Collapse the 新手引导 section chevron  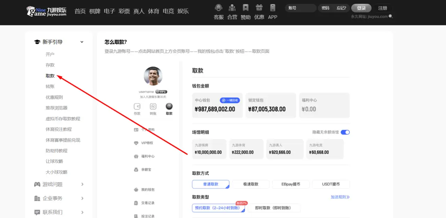(x=82, y=42)
